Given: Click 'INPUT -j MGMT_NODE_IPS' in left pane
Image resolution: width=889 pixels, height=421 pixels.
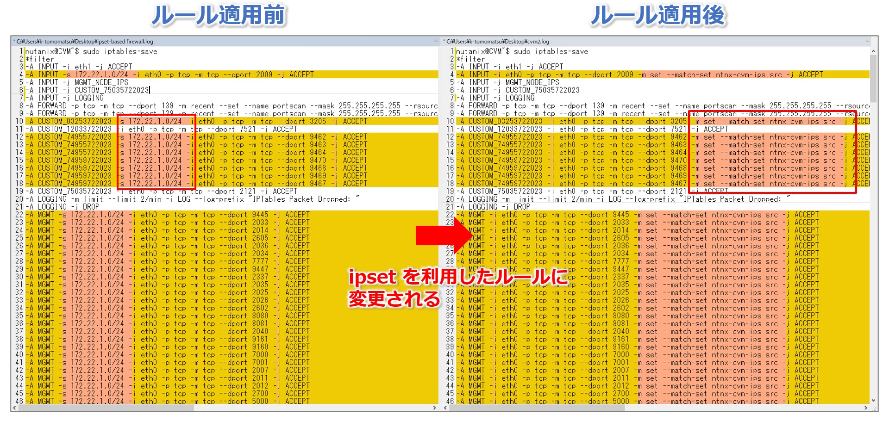Looking at the screenshot, I should click(x=77, y=82).
